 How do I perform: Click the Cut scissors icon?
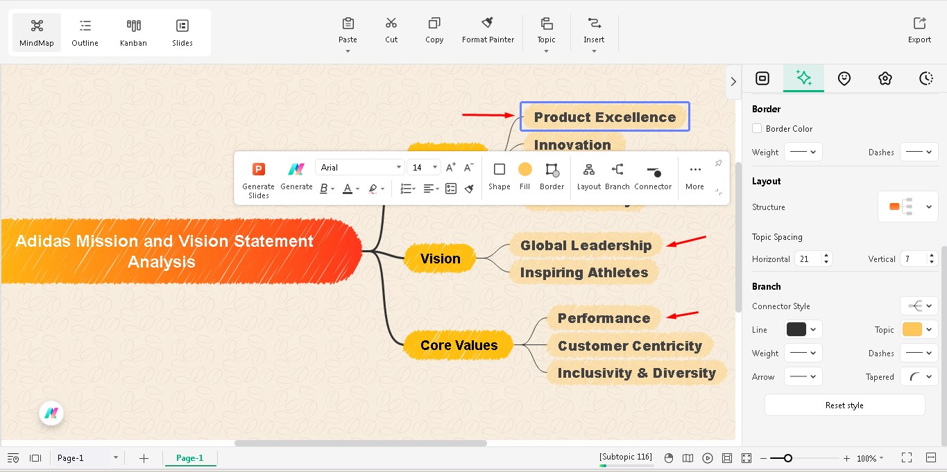coord(391,24)
